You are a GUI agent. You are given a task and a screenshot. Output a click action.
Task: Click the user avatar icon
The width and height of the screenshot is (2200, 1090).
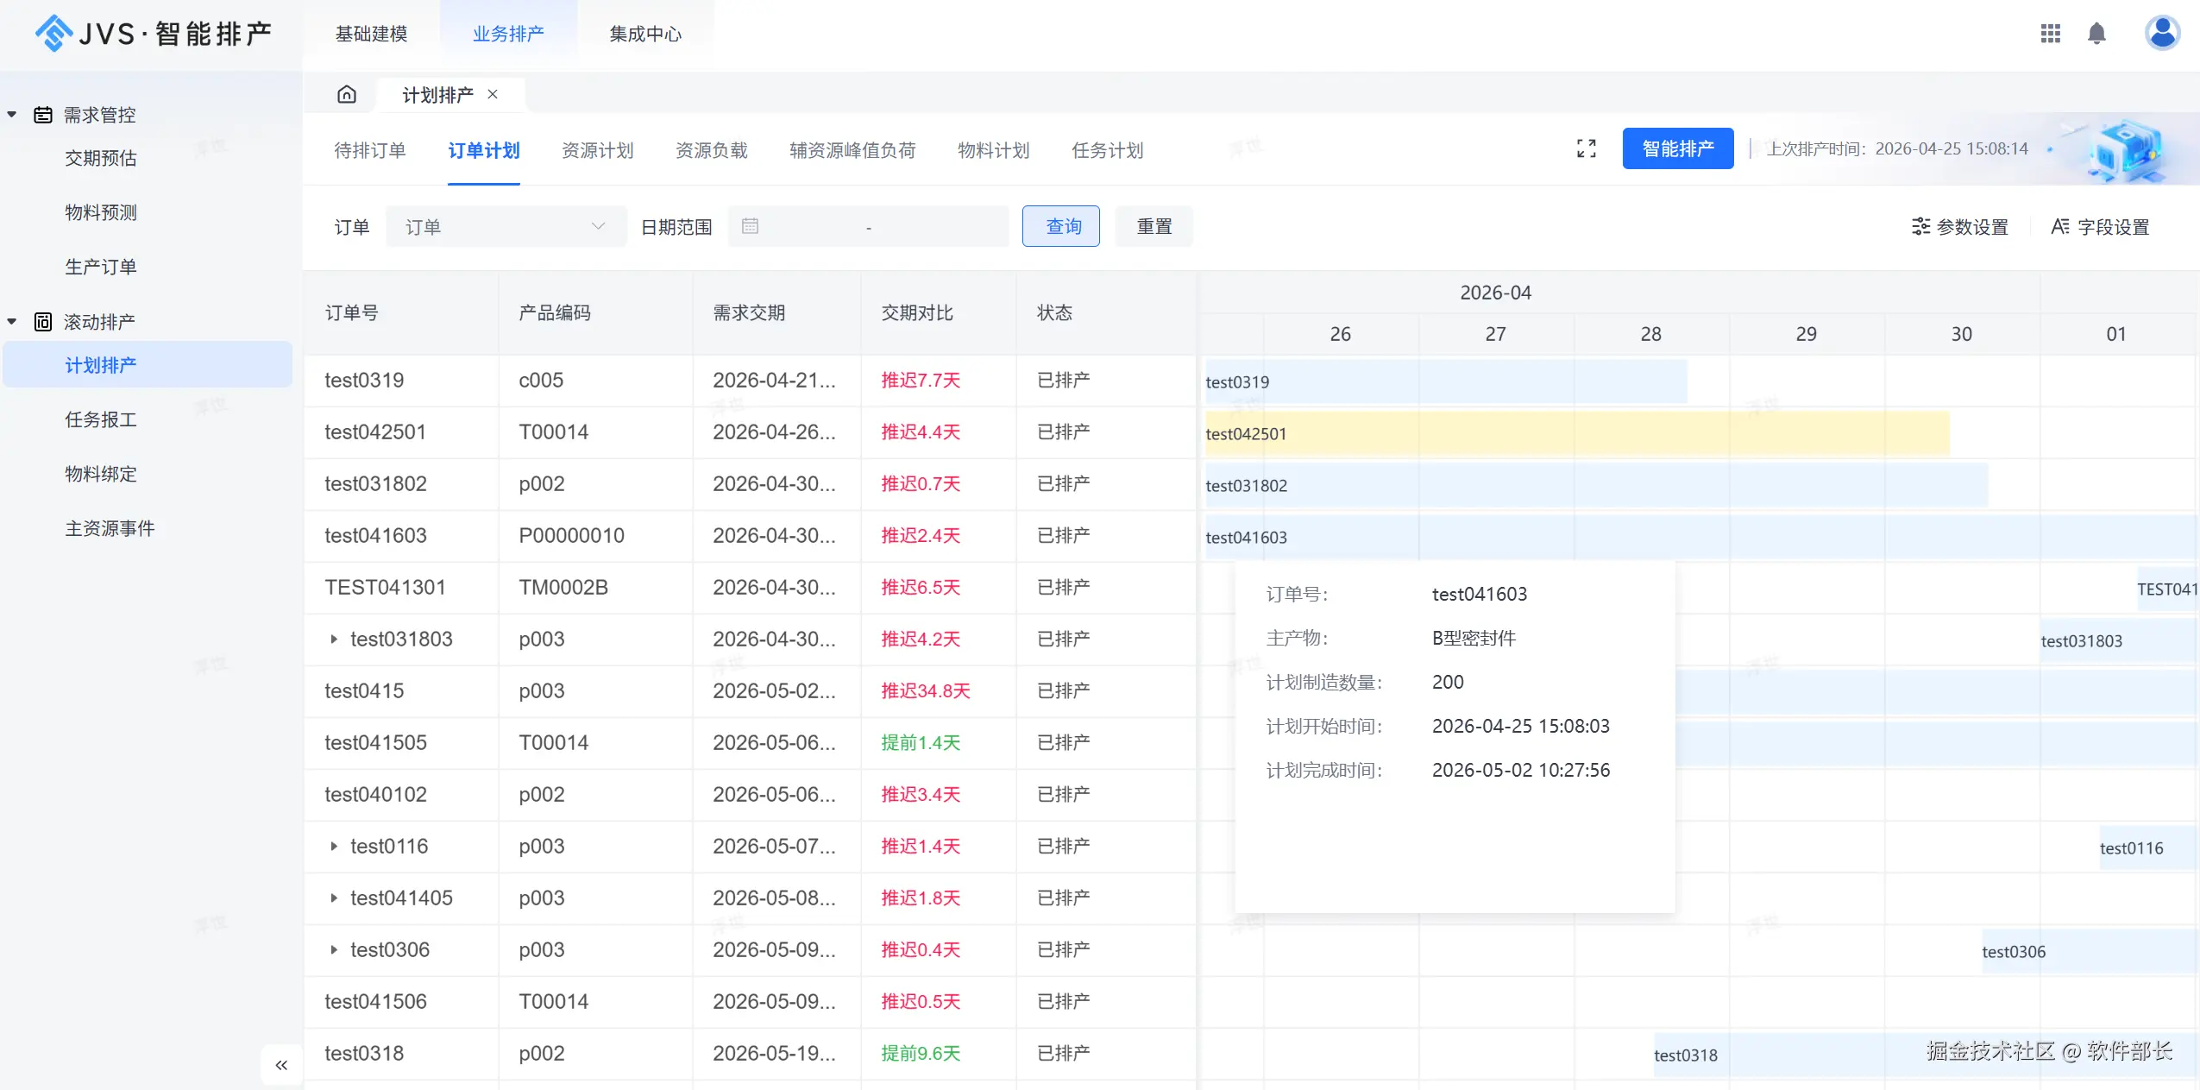coord(2161,34)
